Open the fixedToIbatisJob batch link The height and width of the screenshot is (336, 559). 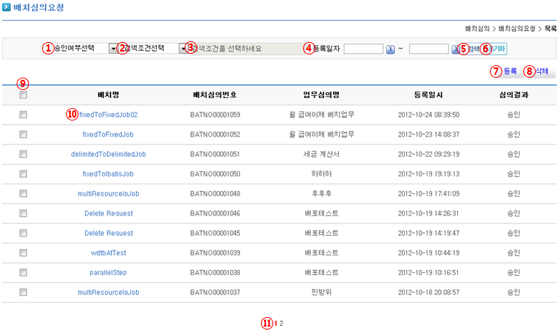click(108, 174)
